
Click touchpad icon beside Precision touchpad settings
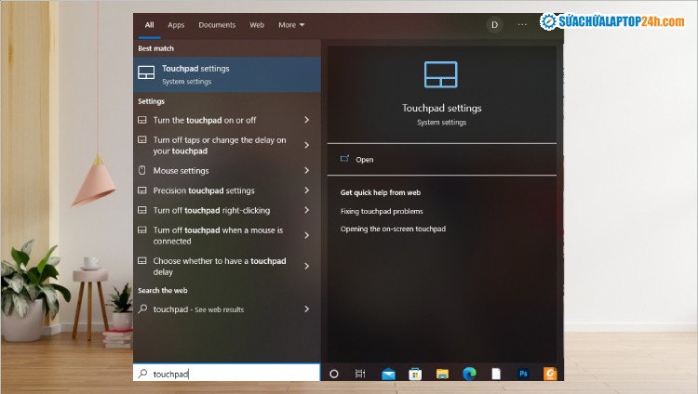pyautogui.click(x=142, y=190)
